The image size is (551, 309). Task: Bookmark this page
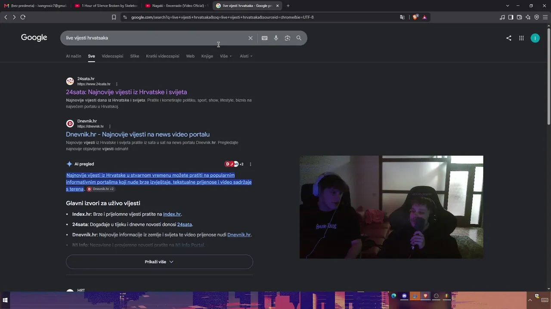[x=114, y=17]
